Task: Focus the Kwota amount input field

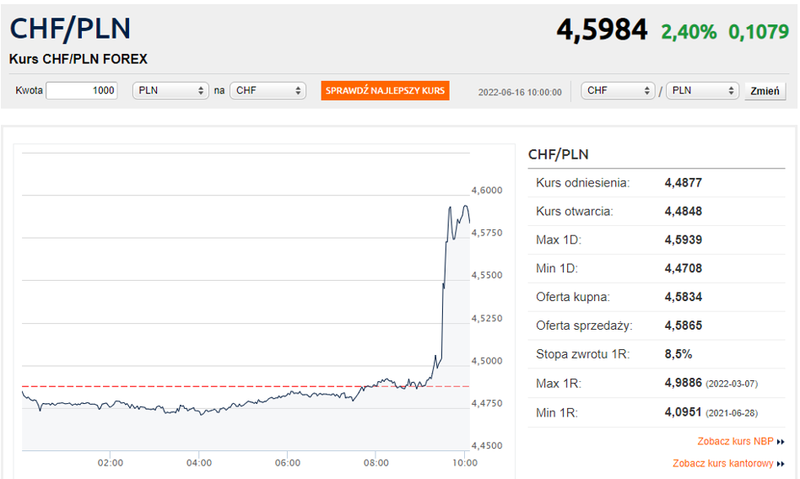Action: click(82, 91)
